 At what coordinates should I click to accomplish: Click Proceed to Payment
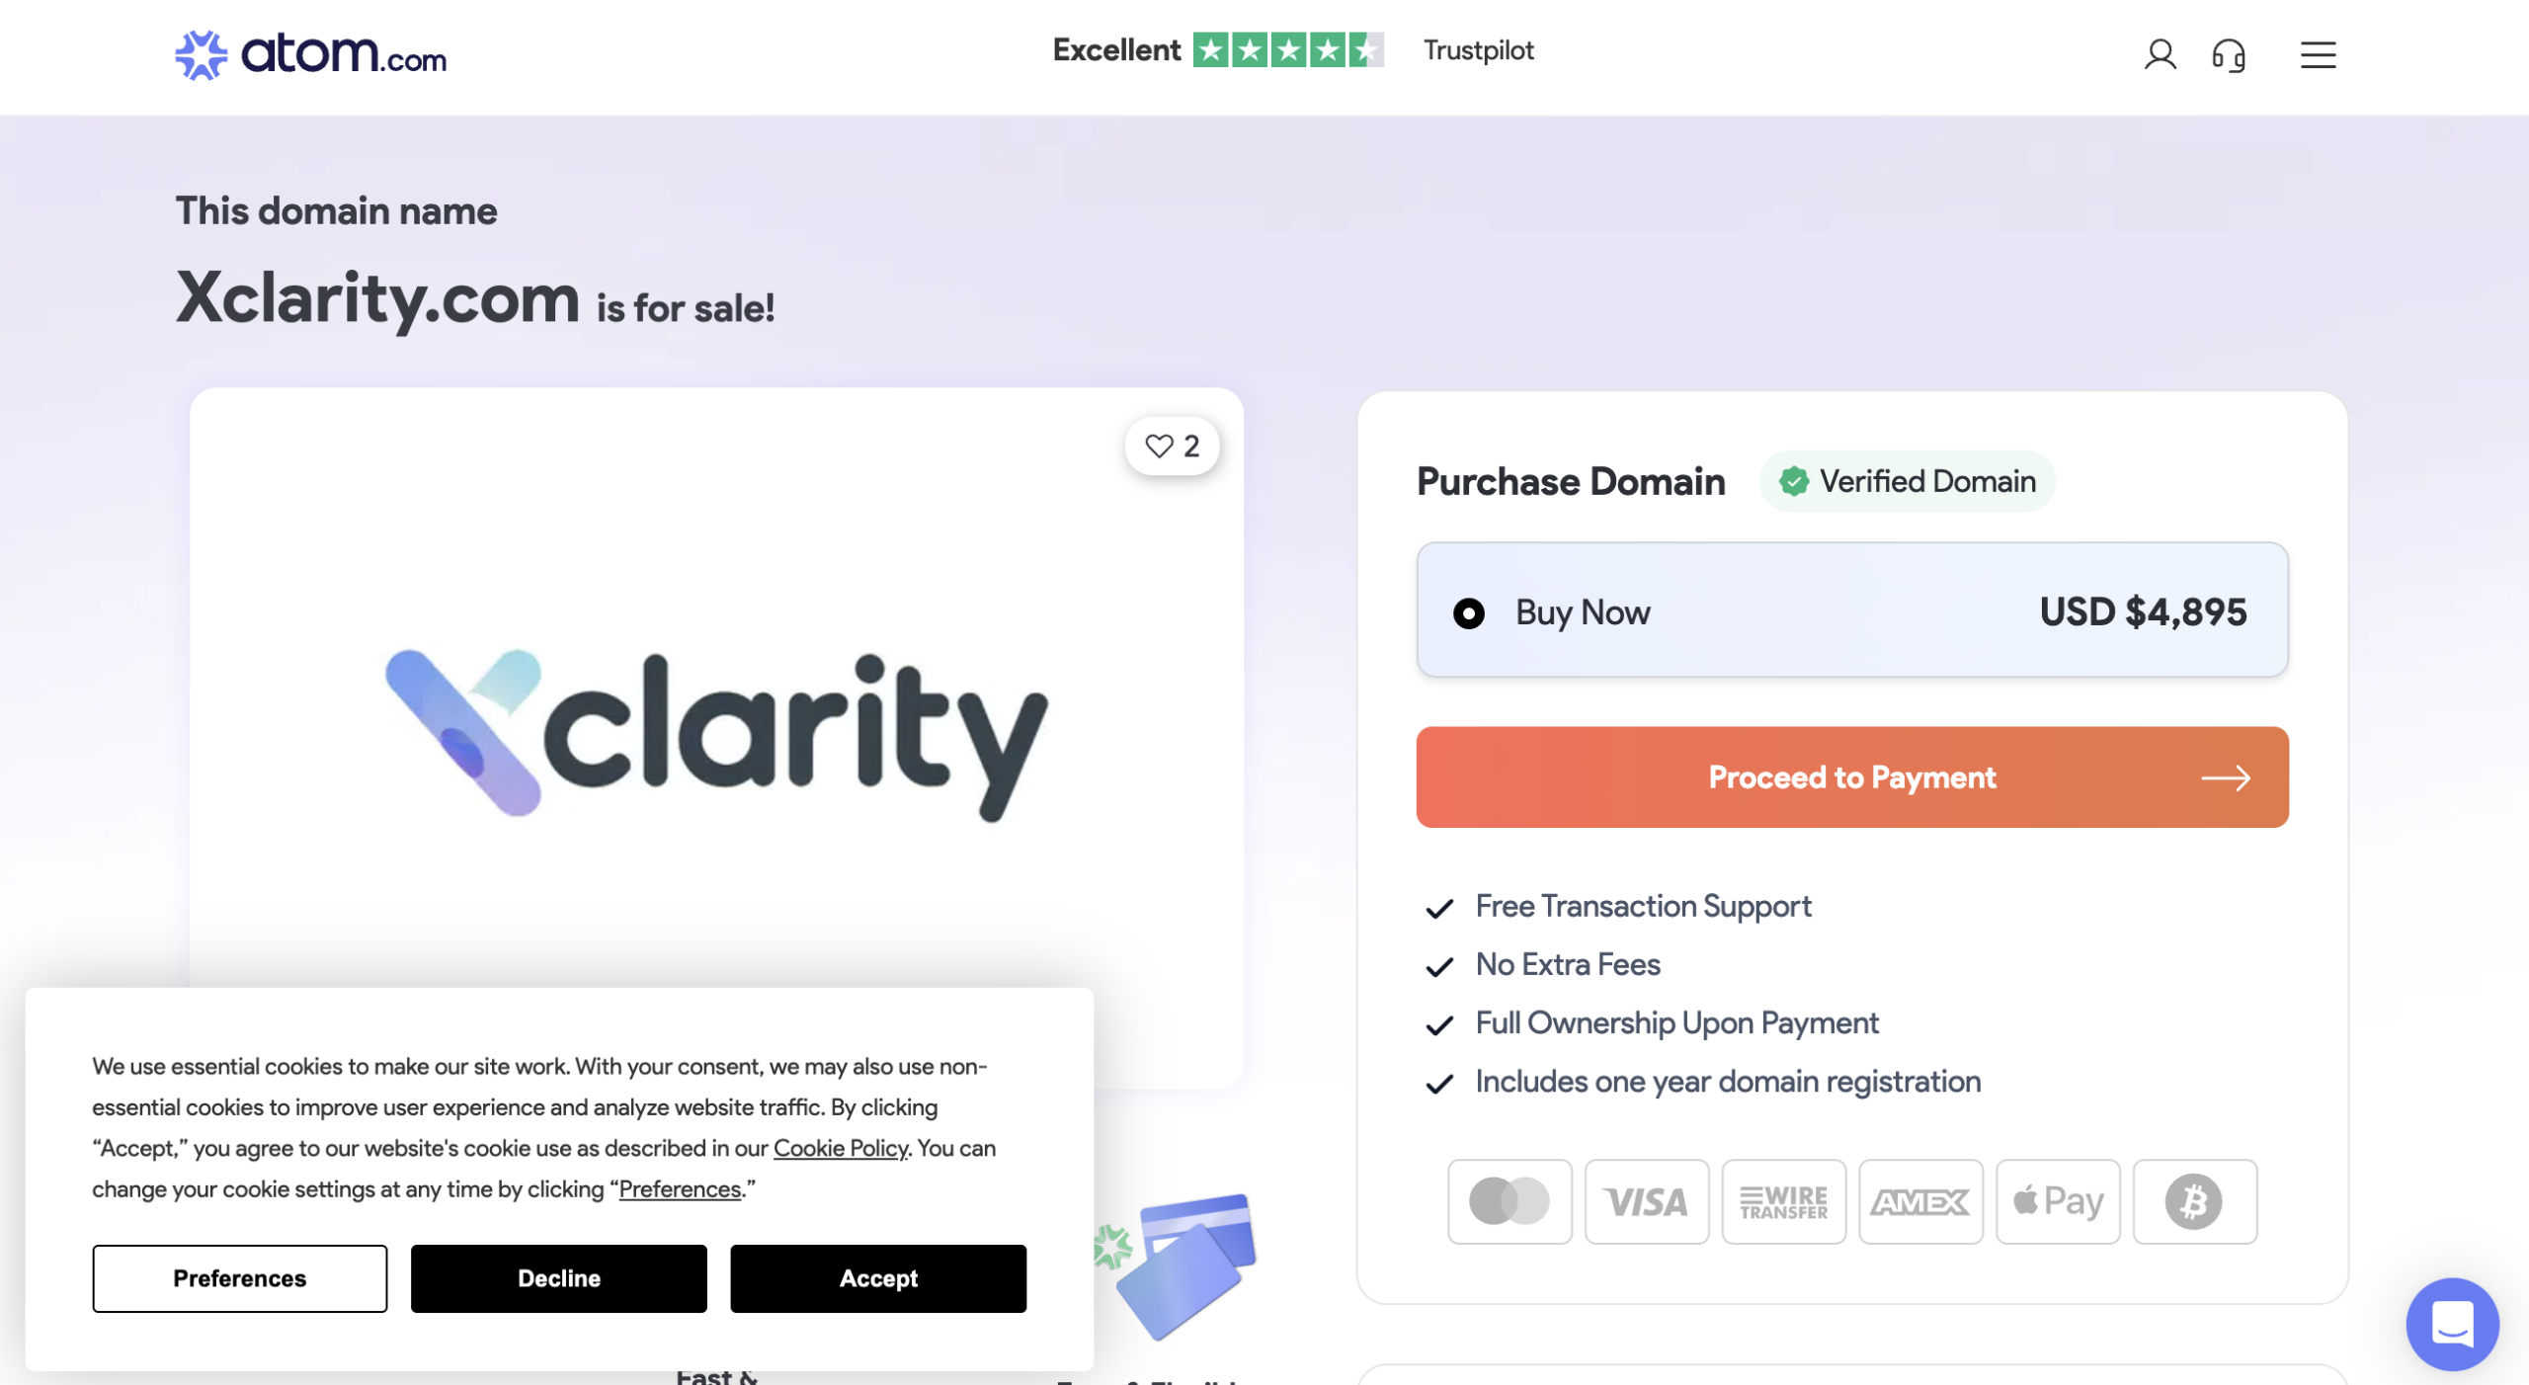point(1850,777)
